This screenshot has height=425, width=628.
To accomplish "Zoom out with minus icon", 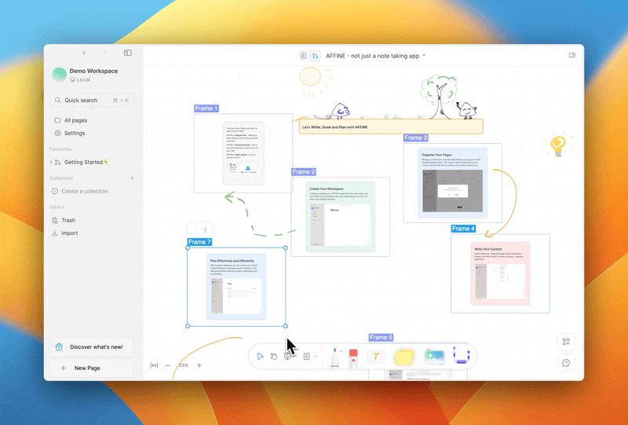I will click(x=168, y=365).
